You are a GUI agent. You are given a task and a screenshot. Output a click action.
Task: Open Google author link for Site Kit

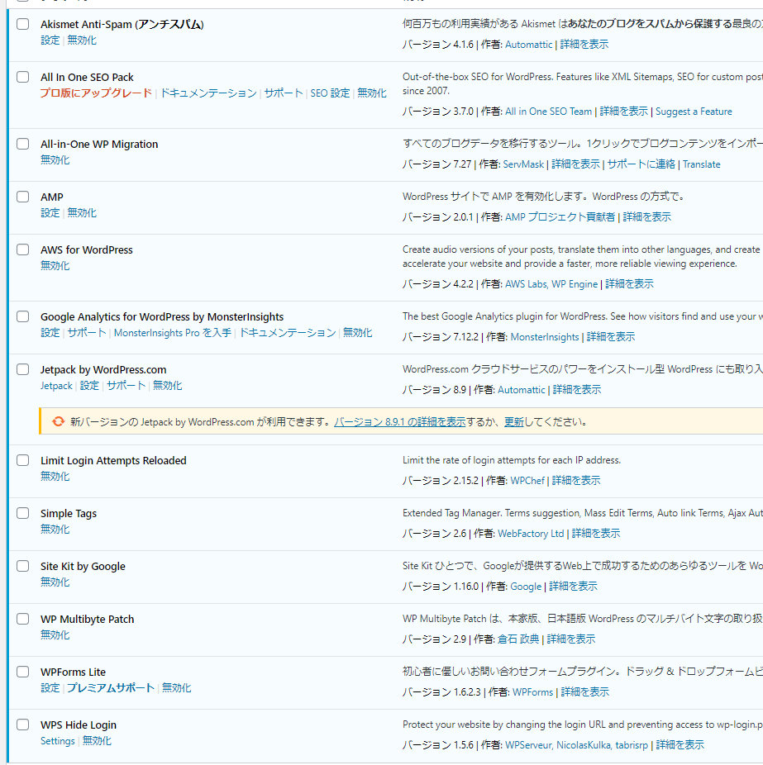tap(526, 587)
